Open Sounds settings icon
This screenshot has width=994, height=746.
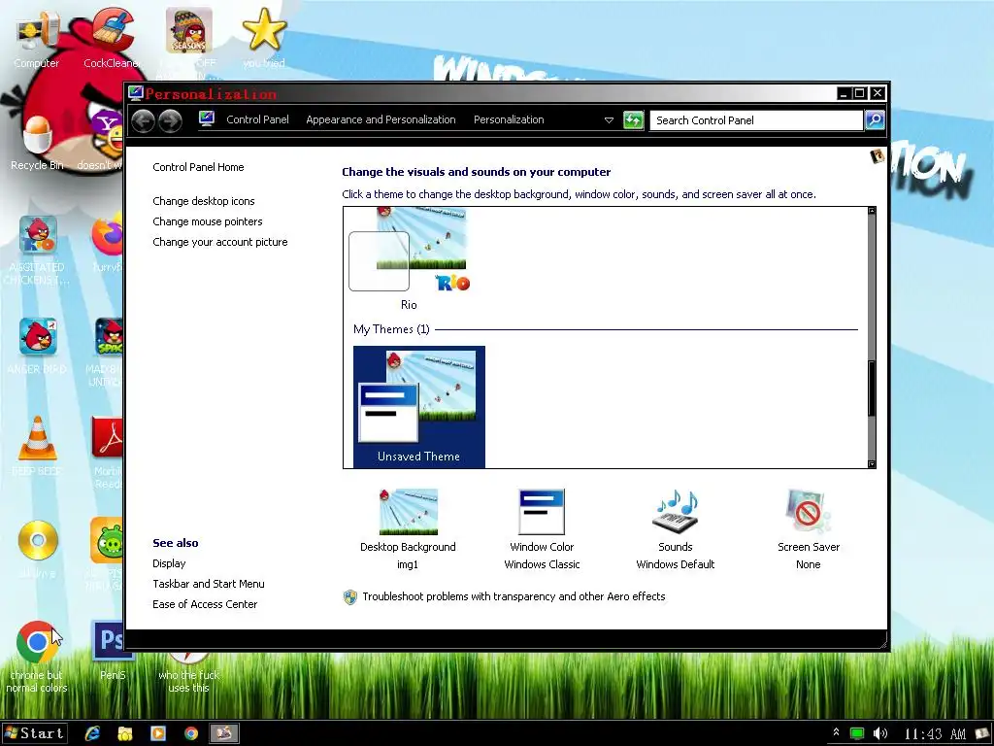(x=676, y=511)
